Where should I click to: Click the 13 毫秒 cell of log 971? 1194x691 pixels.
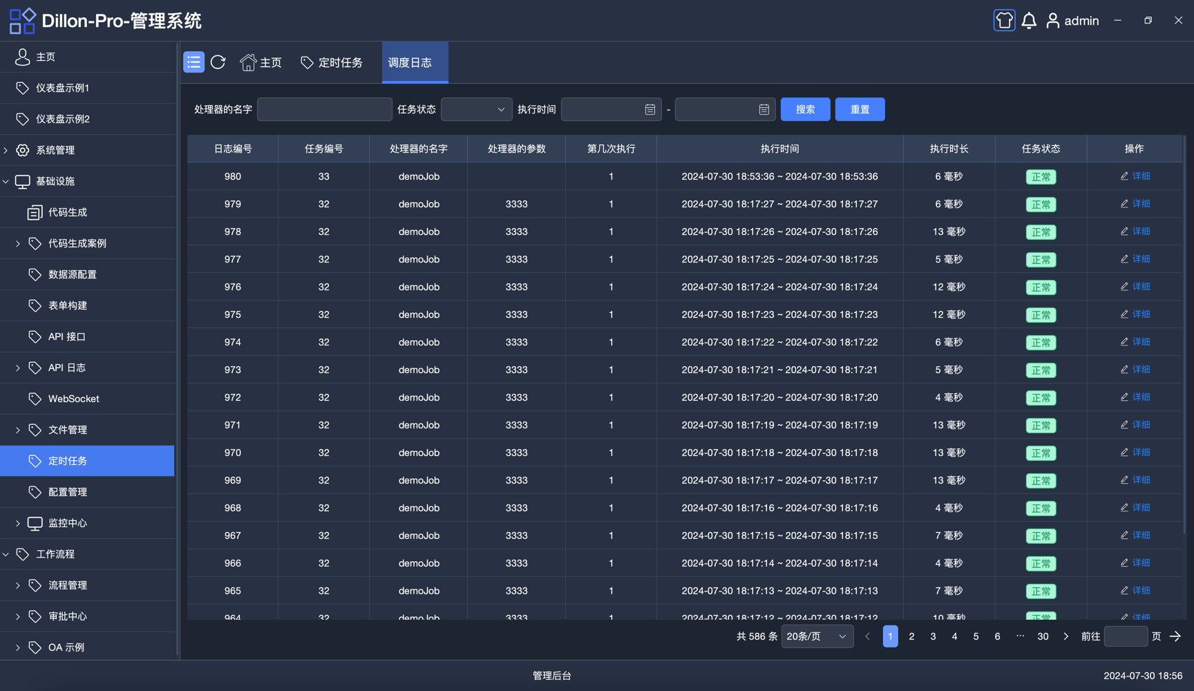[x=949, y=425]
